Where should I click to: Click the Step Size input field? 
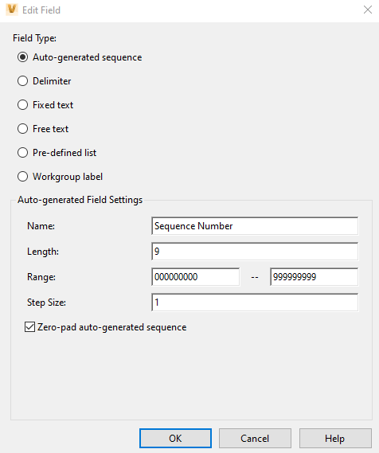tap(255, 303)
